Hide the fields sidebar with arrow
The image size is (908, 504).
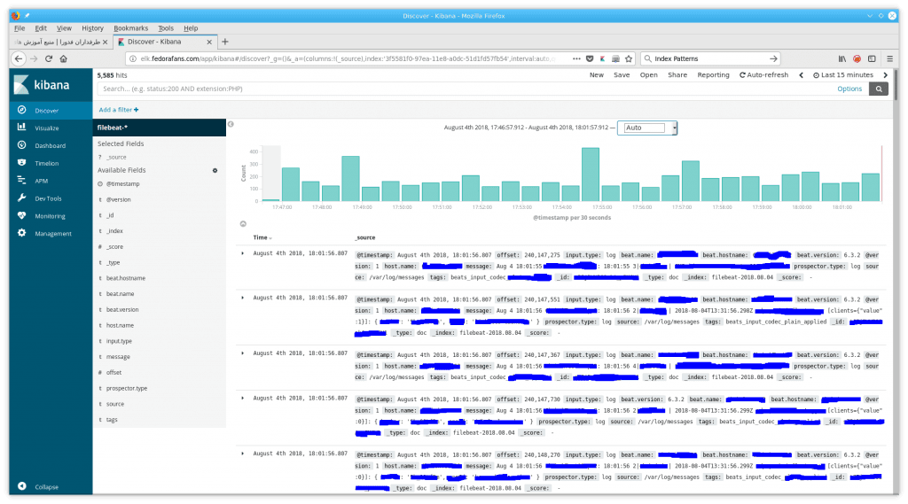(231, 124)
